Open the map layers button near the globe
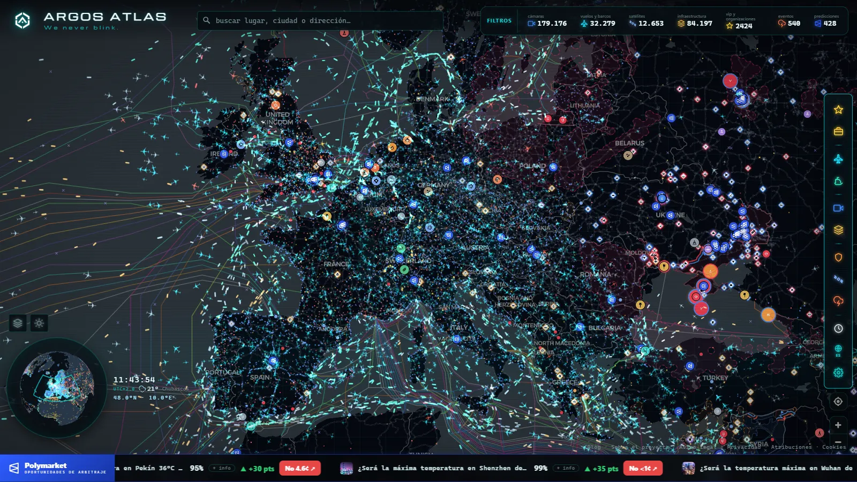The height and width of the screenshot is (482, 857). click(x=18, y=323)
